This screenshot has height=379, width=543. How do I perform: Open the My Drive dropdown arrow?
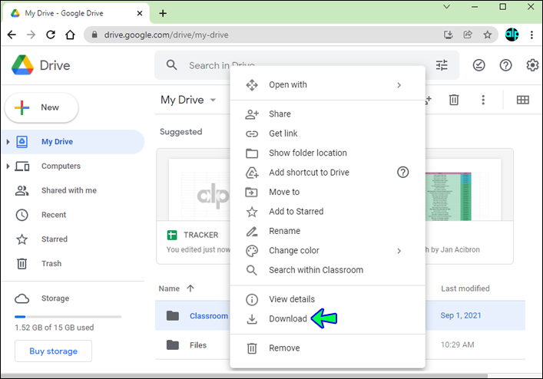213,101
